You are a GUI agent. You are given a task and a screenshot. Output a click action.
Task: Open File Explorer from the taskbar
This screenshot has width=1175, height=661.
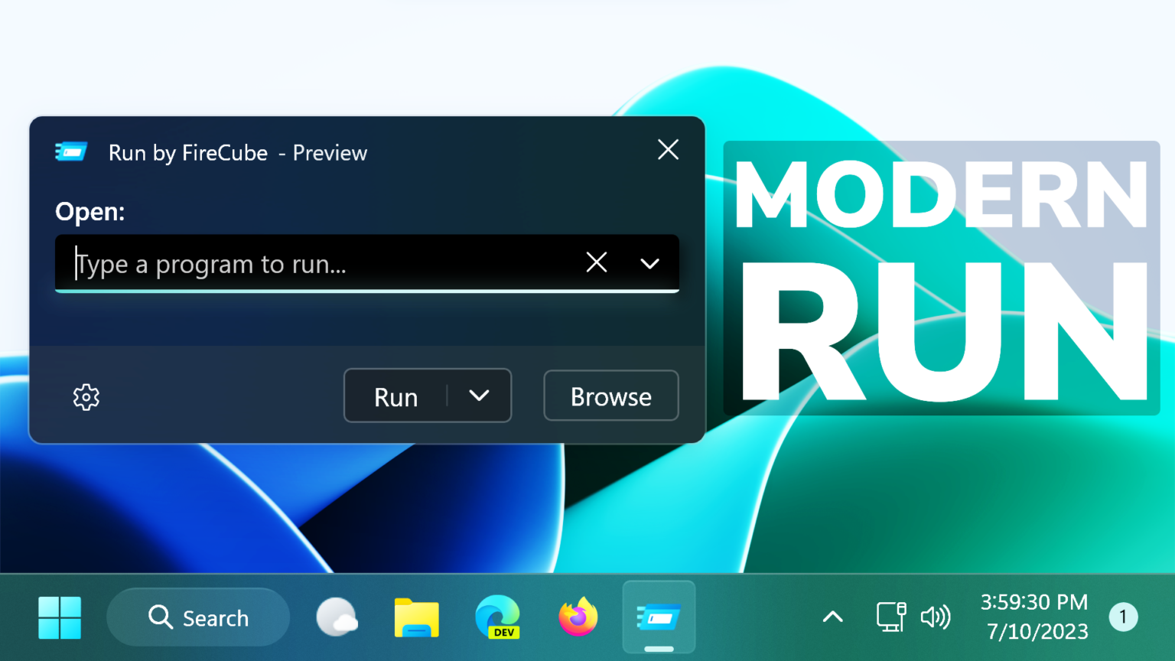click(416, 617)
